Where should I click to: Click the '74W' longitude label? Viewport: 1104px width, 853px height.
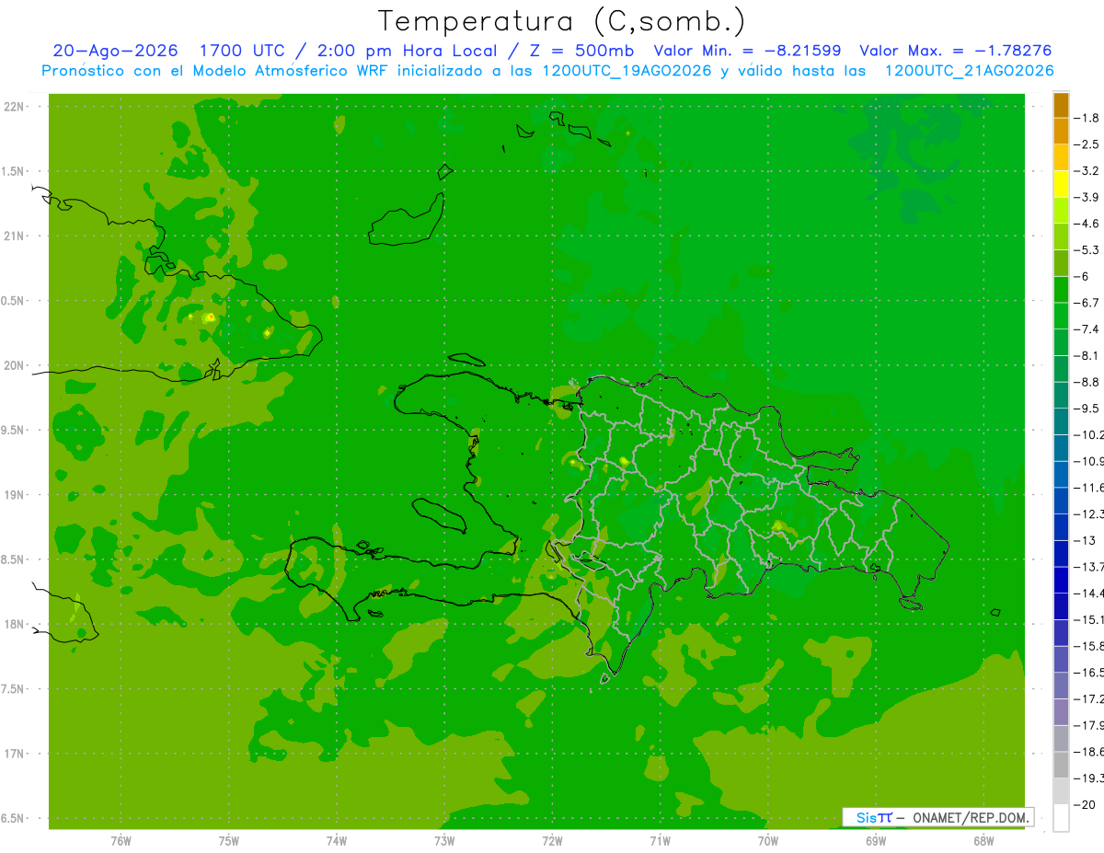click(x=337, y=840)
